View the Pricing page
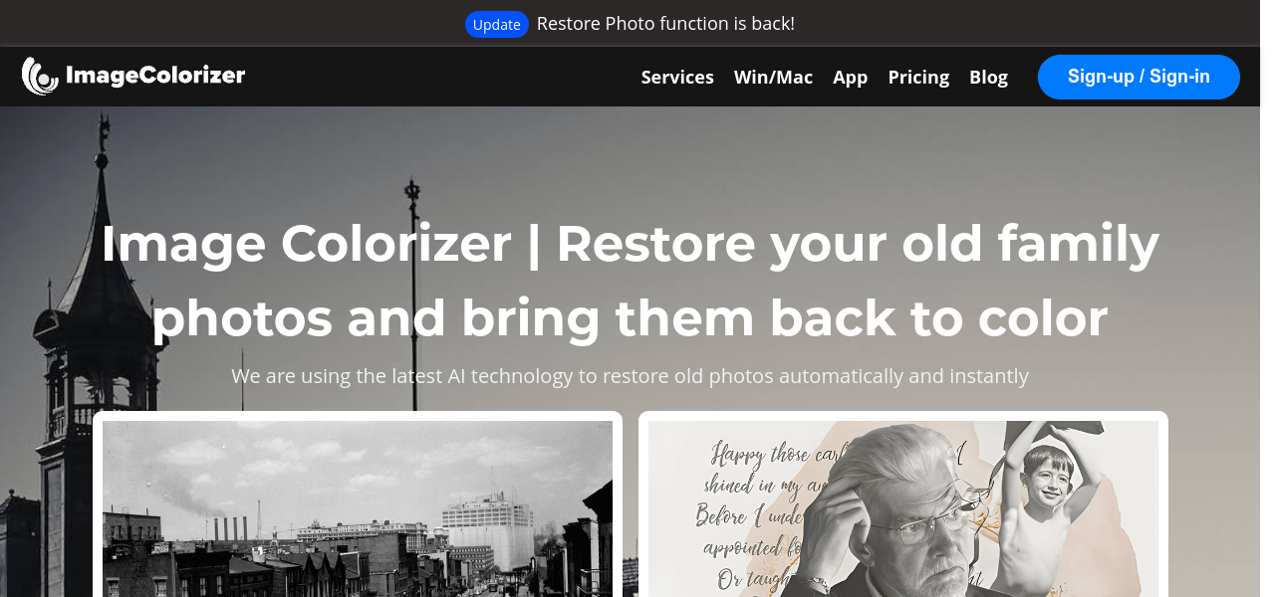Image resolution: width=1275 pixels, height=597 pixels. pyautogui.click(x=918, y=77)
